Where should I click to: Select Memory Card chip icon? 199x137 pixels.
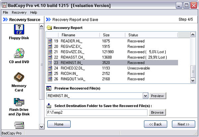click(19, 77)
